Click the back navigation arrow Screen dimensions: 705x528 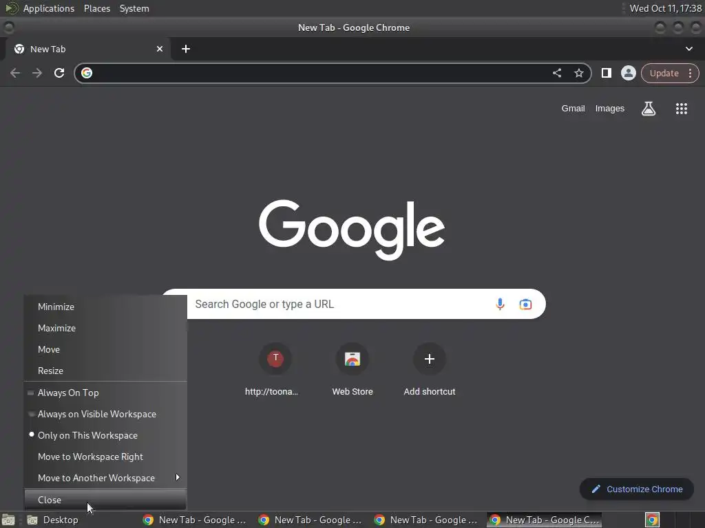tap(15, 73)
